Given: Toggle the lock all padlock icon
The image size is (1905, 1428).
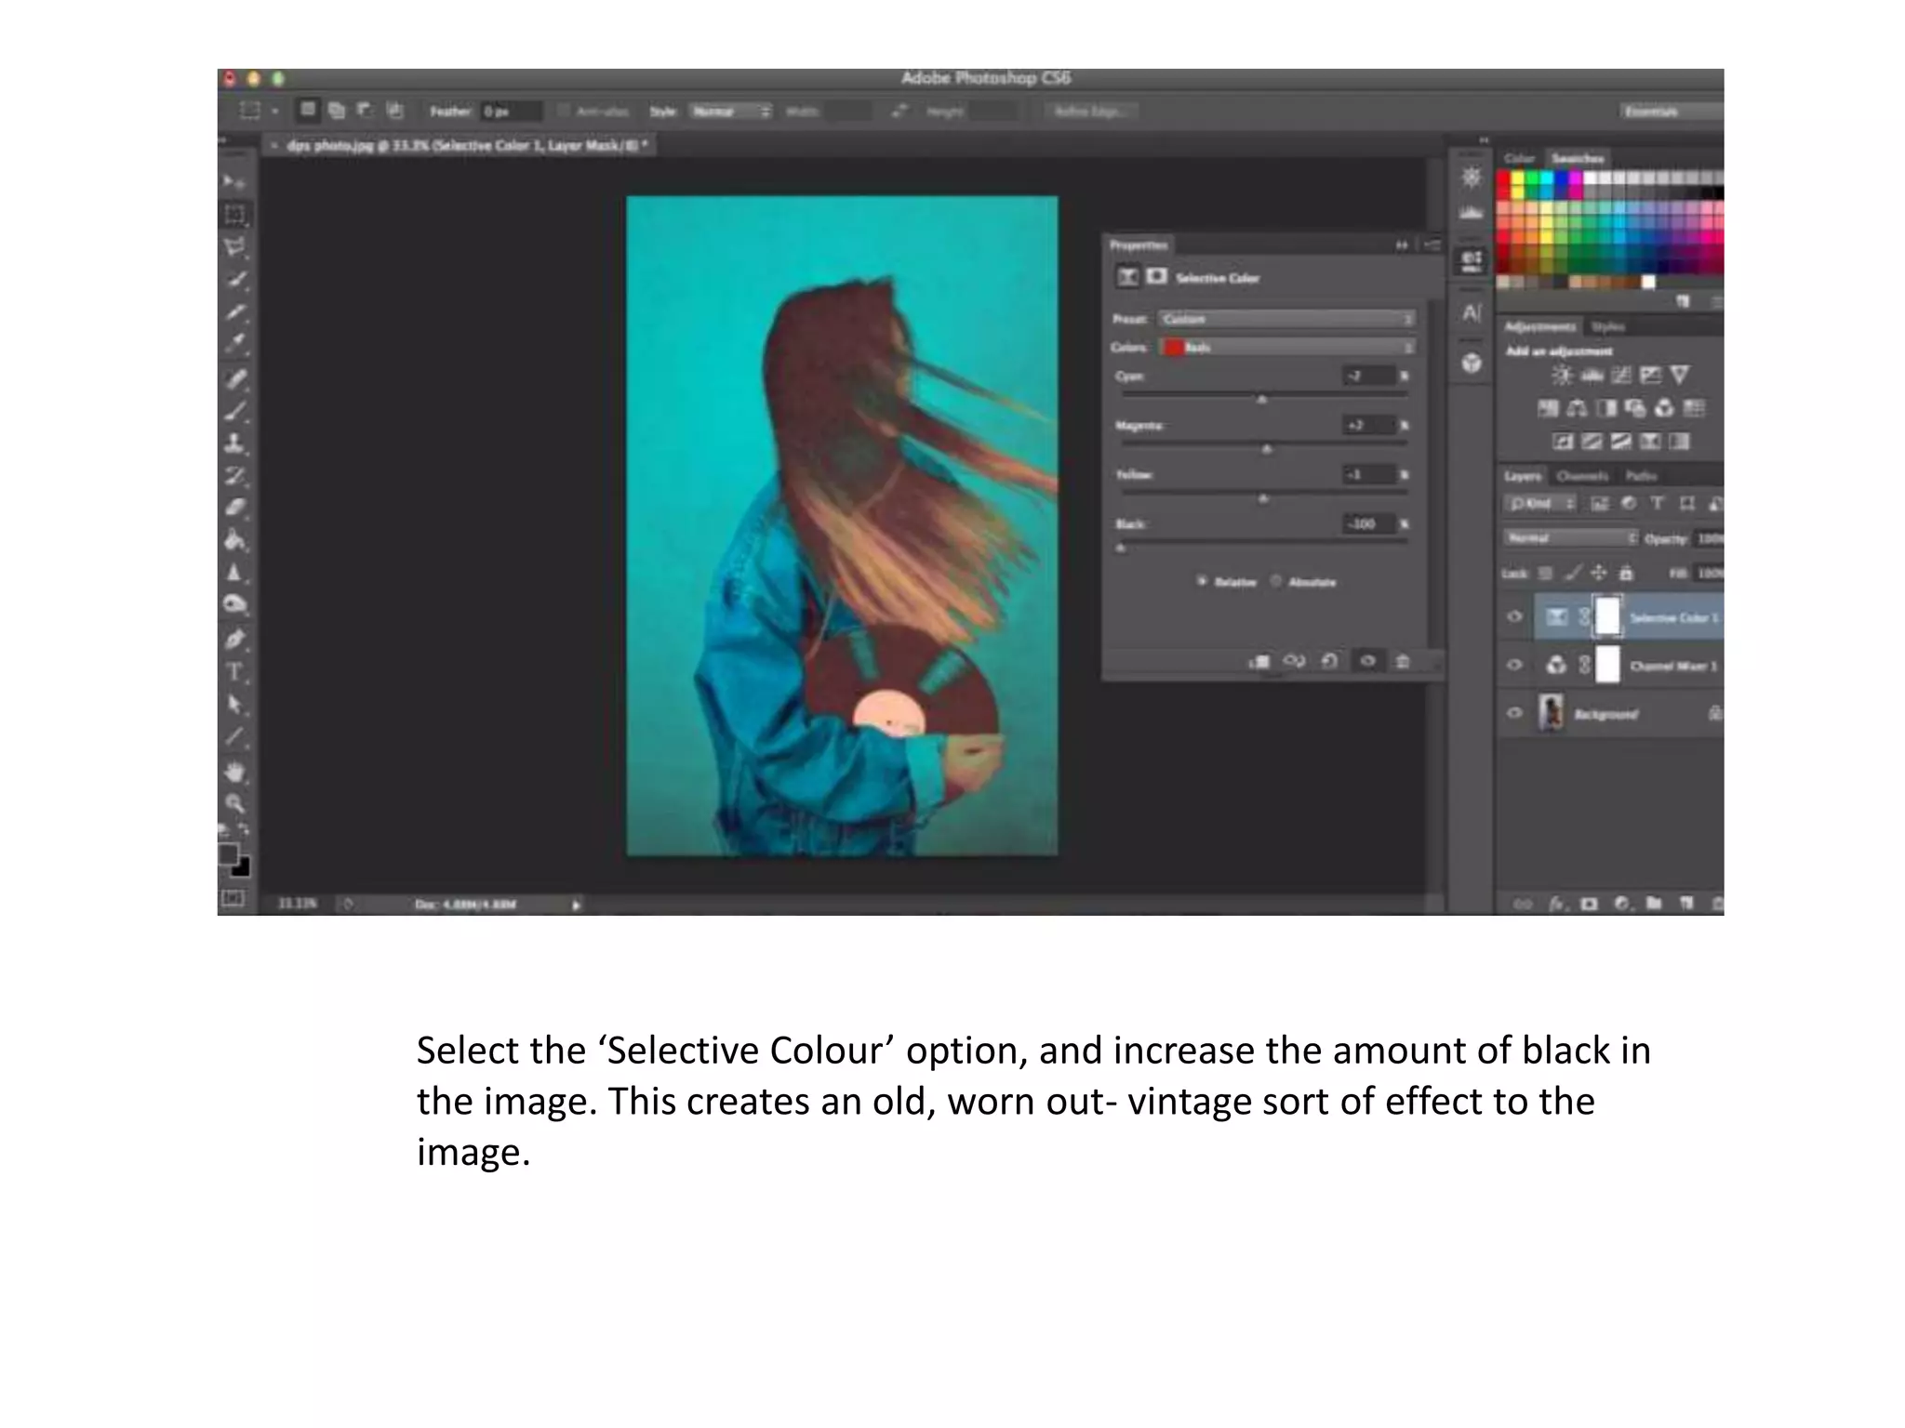Looking at the screenshot, I should pyautogui.click(x=1625, y=573).
